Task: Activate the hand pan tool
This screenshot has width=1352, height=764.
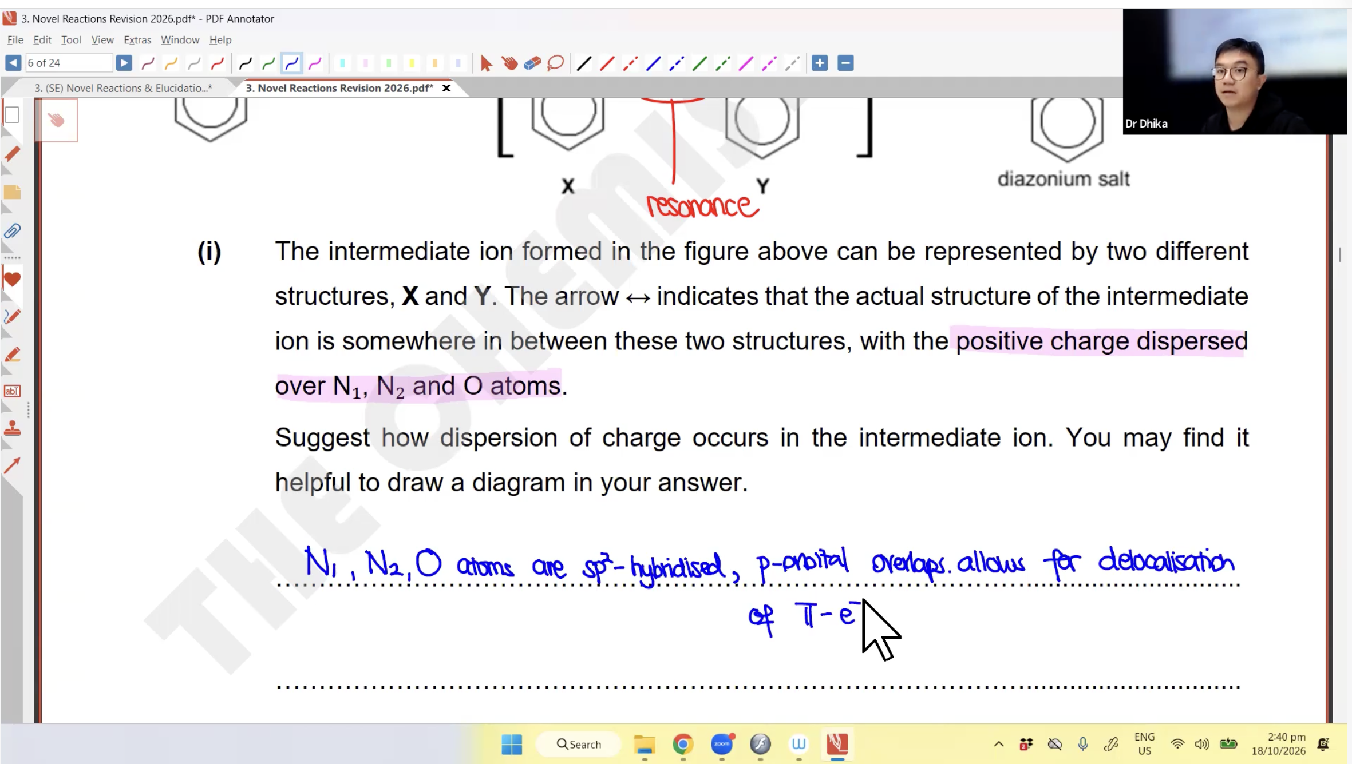Action: pyautogui.click(x=509, y=63)
